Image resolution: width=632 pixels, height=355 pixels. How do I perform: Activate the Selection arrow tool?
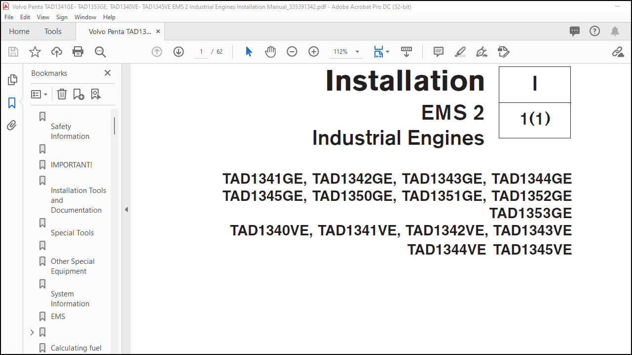(x=249, y=52)
